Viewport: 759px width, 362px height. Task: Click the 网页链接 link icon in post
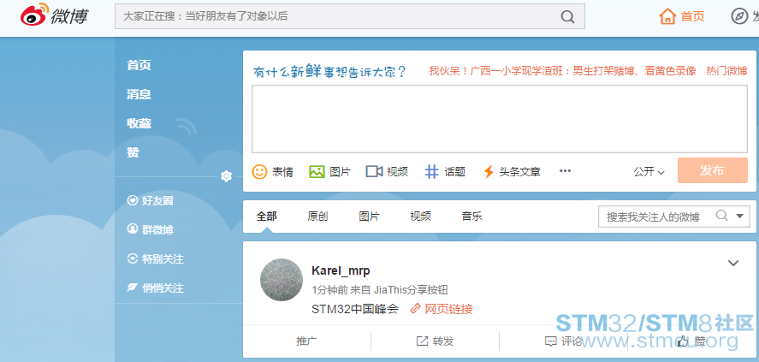pyautogui.click(x=415, y=309)
